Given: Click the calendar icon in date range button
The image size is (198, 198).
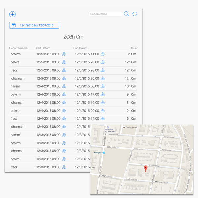Looking at the screenshot, I should coord(14,25).
